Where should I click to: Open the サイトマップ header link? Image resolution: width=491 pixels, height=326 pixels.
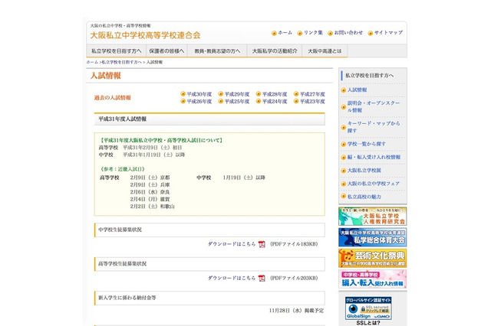point(388,33)
